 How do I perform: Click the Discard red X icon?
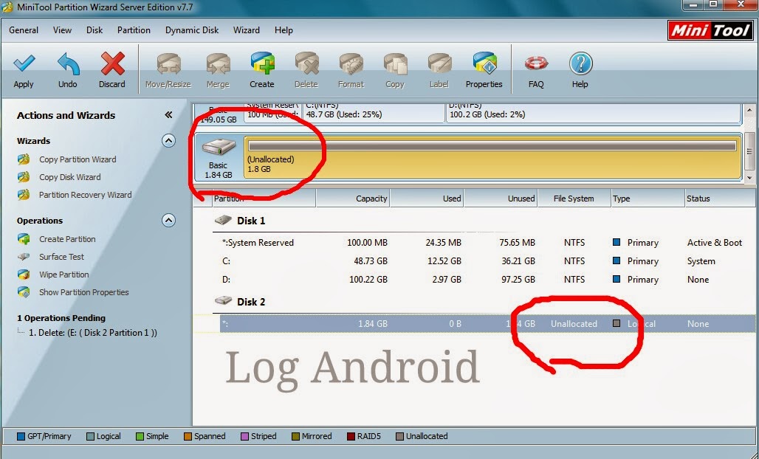[x=112, y=64]
